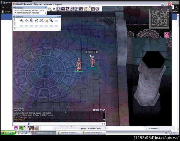Switch to the LimitRO Renewal taskbar button
Image resolution: width=180 pixels, height=141 pixels.
[43, 133]
